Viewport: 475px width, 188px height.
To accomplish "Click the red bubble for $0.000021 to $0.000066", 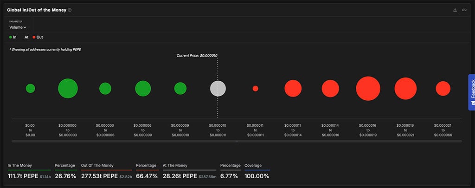I will click(x=443, y=88).
